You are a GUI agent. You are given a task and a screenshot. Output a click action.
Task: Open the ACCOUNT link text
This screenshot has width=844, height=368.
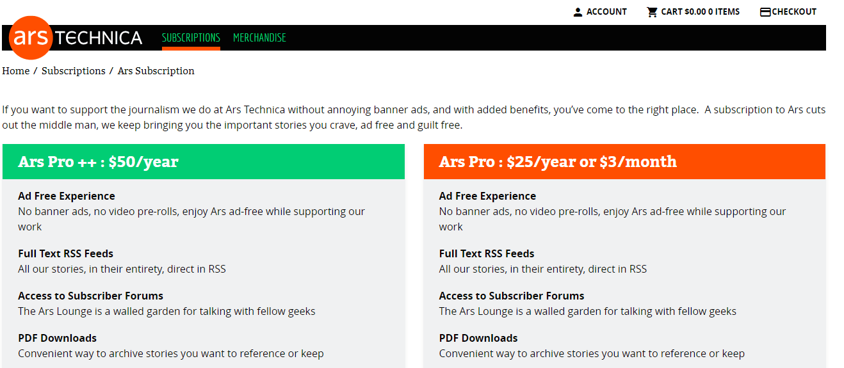(606, 12)
